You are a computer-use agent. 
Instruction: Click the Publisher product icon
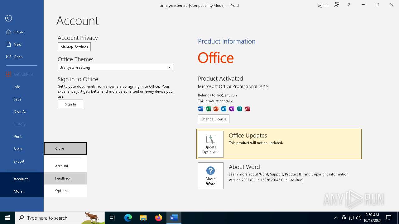point(239,109)
